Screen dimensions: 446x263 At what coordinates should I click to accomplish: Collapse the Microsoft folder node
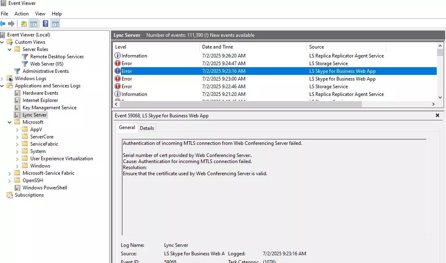pos(9,122)
